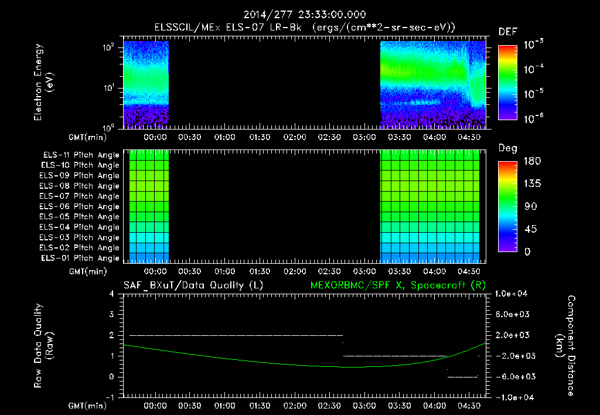Select the ELS-02 Pitch Angle row label
The image size is (600, 415).
pyautogui.click(x=79, y=248)
